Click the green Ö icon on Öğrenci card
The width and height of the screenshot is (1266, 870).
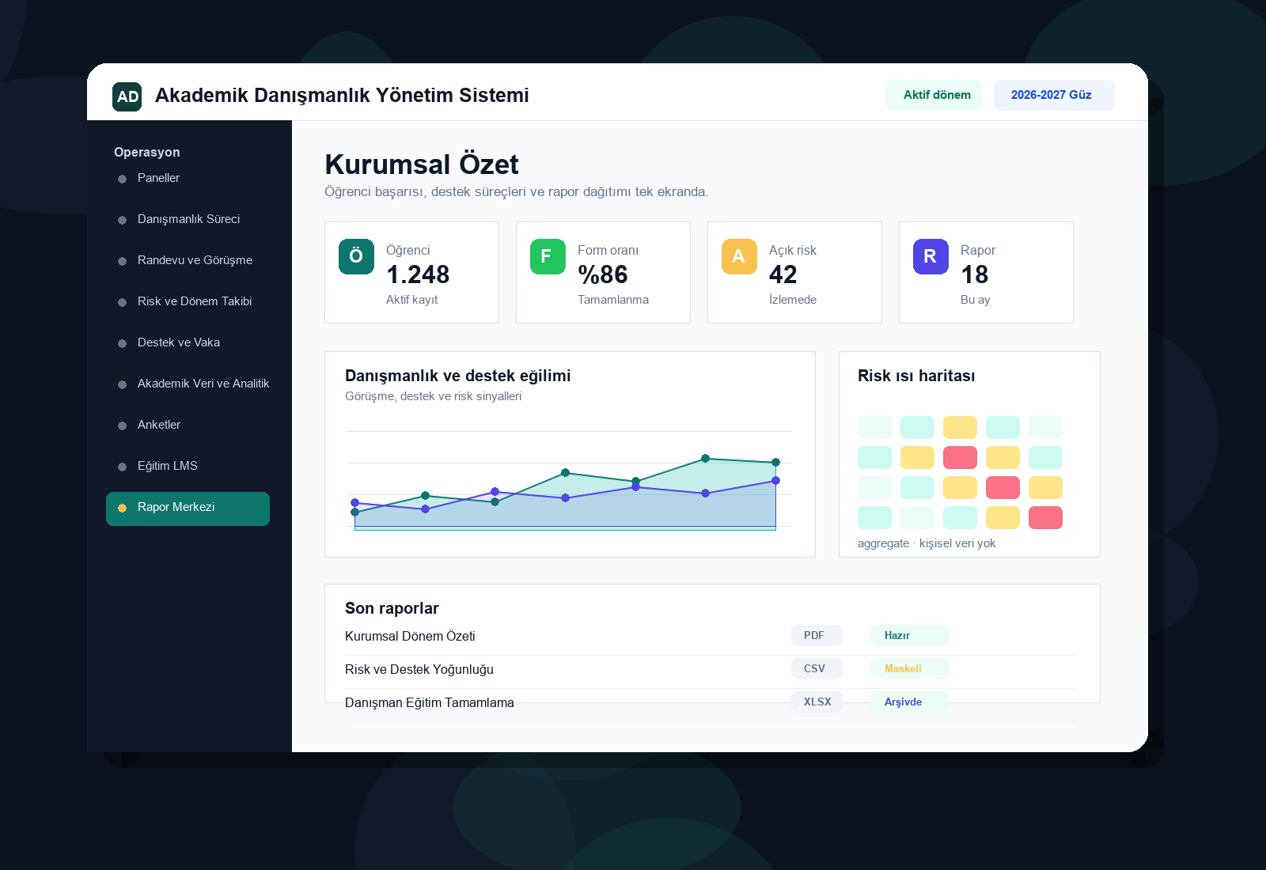(356, 256)
